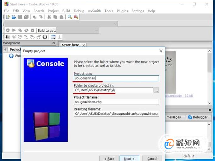Click the Replace icon in toolbar

pyautogui.click(x=76, y=17)
